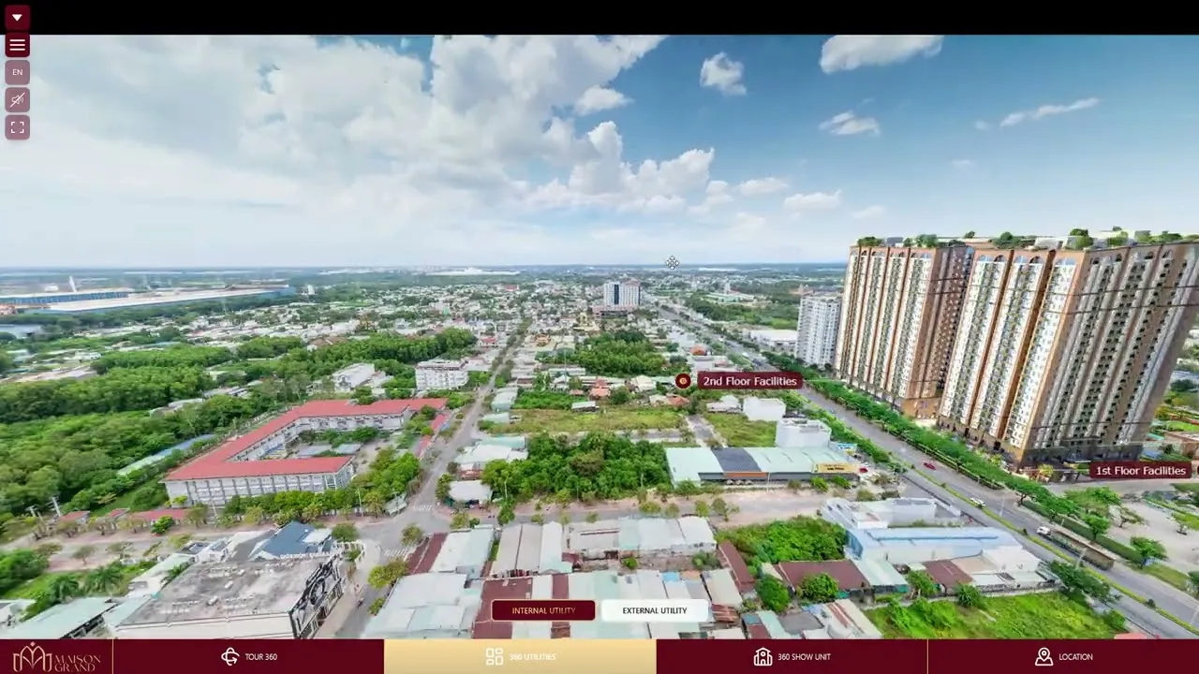Click the Maison Grand logo

click(x=56, y=656)
